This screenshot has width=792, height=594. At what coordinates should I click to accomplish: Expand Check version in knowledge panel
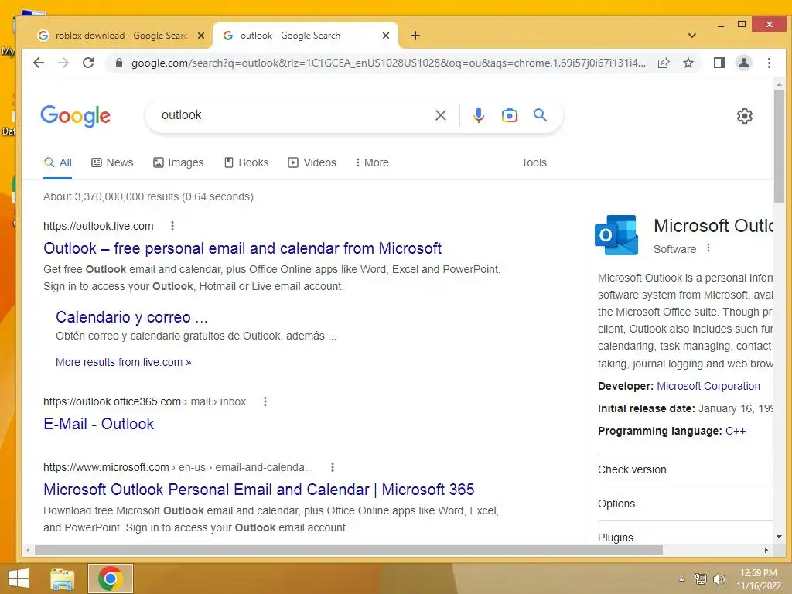[x=685, y=469]
